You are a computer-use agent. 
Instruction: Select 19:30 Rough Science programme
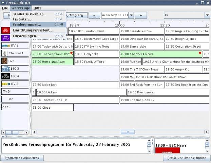tap(187, 39)
